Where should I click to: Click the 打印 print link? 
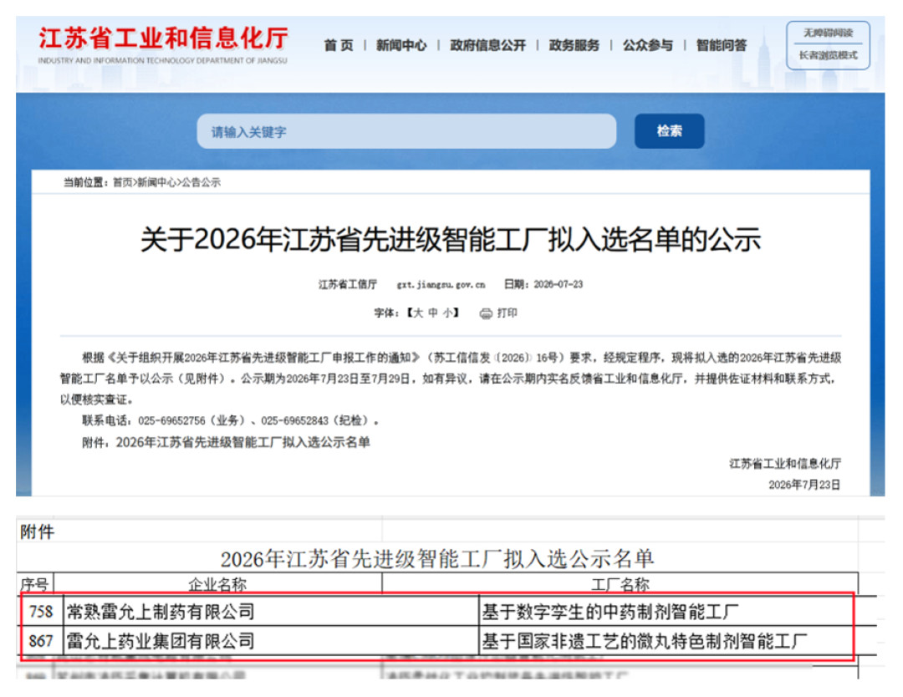507,313
